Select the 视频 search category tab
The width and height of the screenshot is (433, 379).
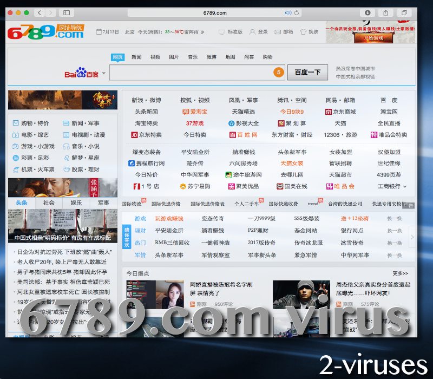(154, 56)
